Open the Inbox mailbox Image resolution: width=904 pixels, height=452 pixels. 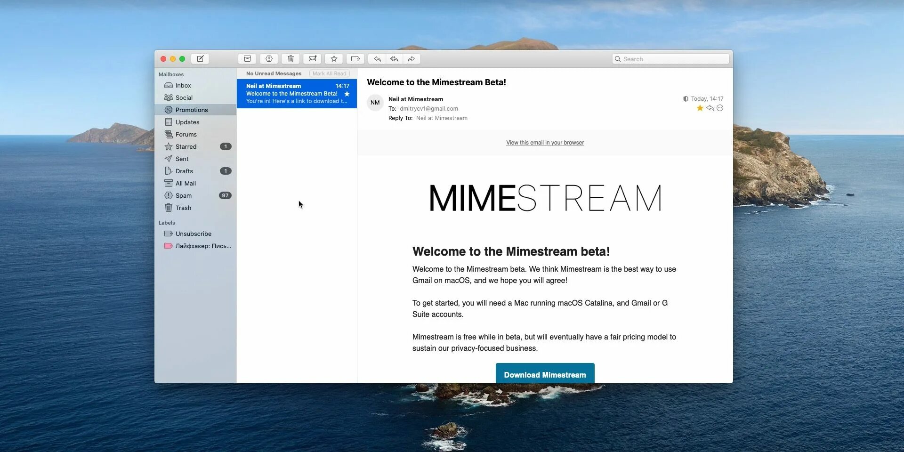click(195, 85)
